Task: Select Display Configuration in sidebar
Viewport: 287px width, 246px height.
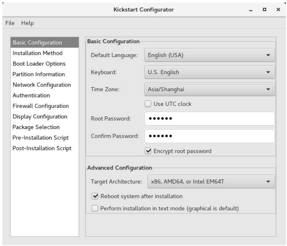Action: click(40, 116)
